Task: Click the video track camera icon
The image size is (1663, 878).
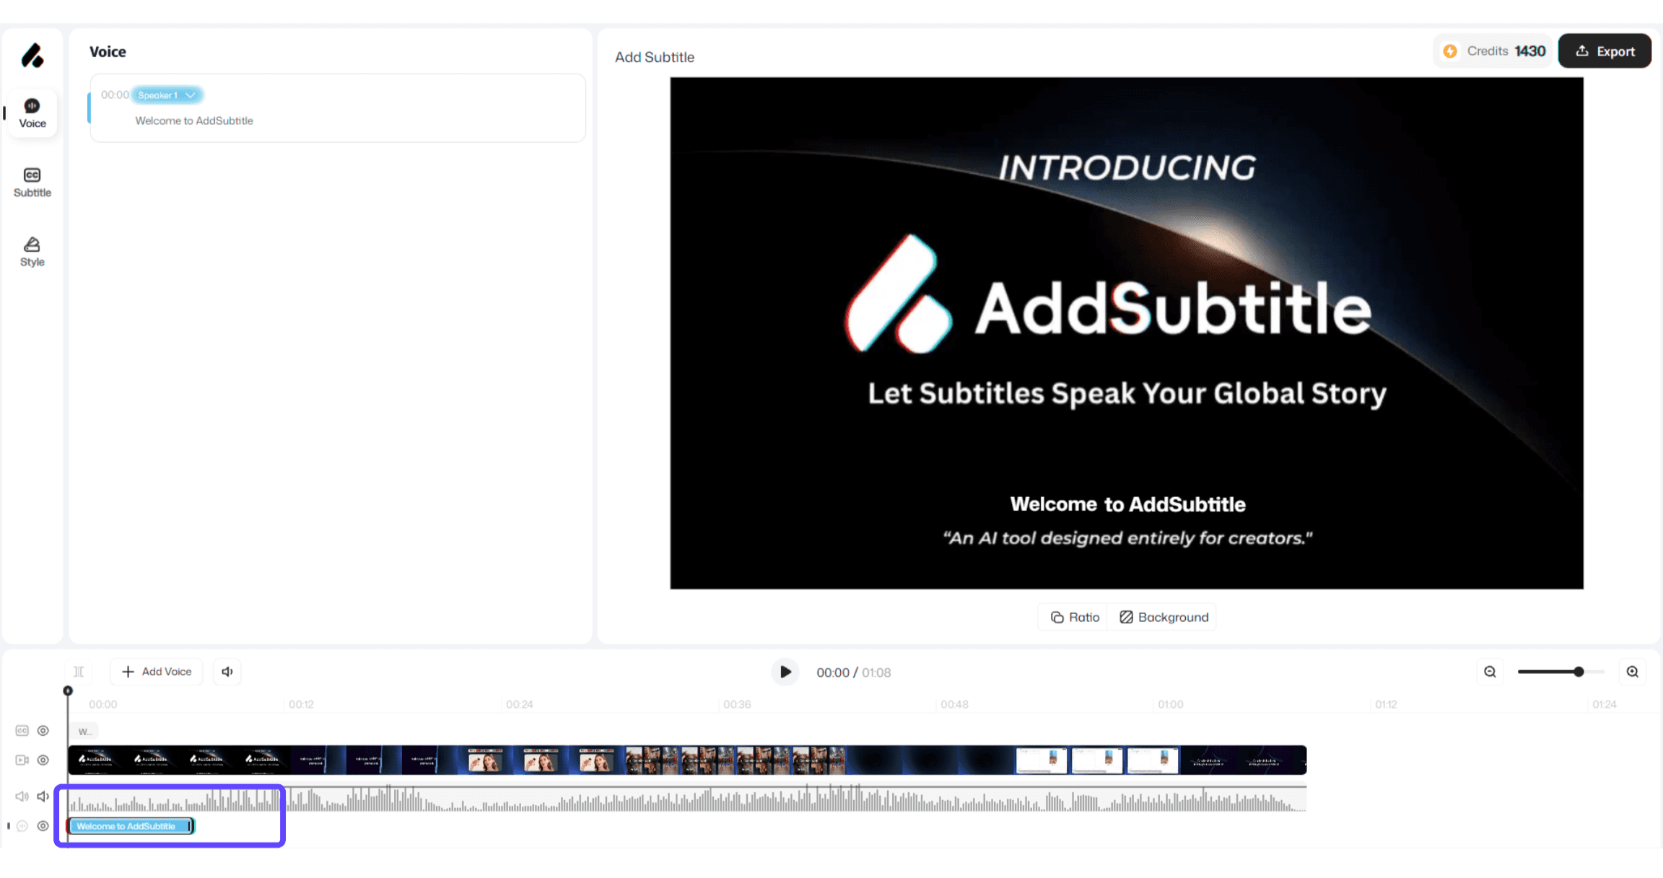Action: [22, 760]
